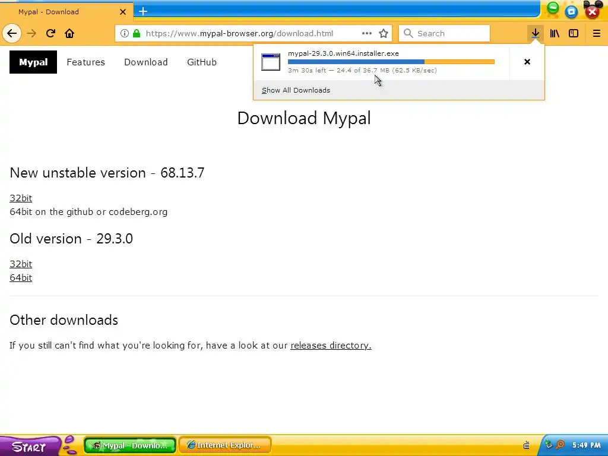Go back with the back arrow button
The image size is (608, 456).
pos(12,33)
